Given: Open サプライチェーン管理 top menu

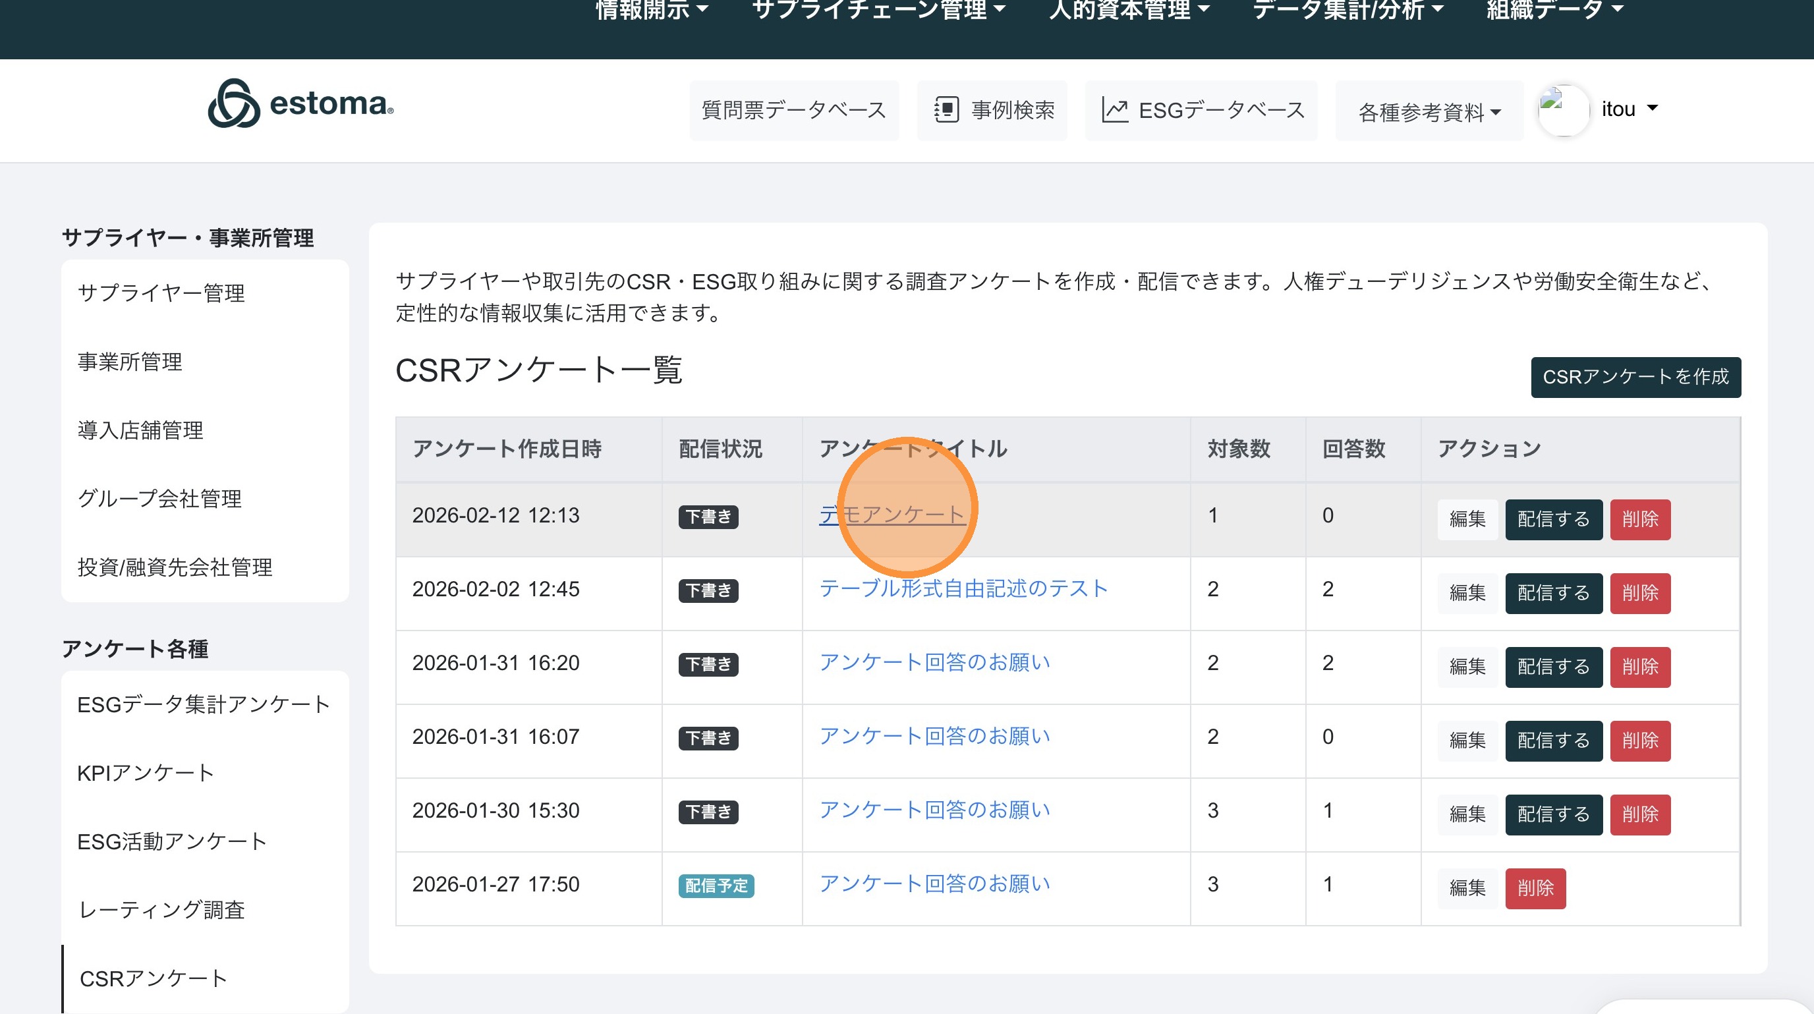Looking at the screenshot, I should pos(878,11).
